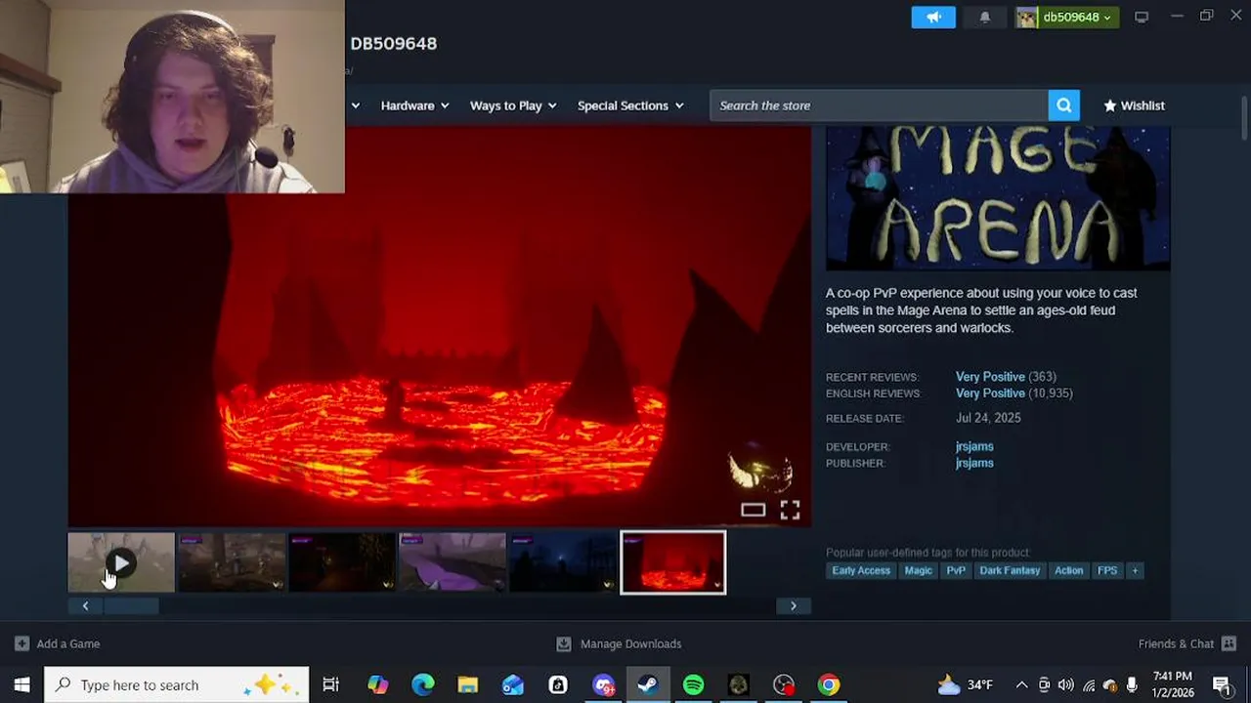Click the thumbnail strip left arrow
The image size is (1251, 703).
(x=85, y=606)
